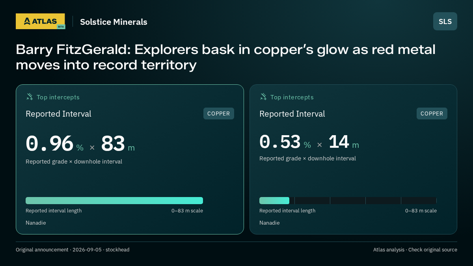Click 'Reported grade × downhole interval' in the 0.96% card
This screenshot has height=266, width=473.
tap(74, 162)
